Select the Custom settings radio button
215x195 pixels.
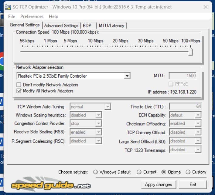point(188,172)
